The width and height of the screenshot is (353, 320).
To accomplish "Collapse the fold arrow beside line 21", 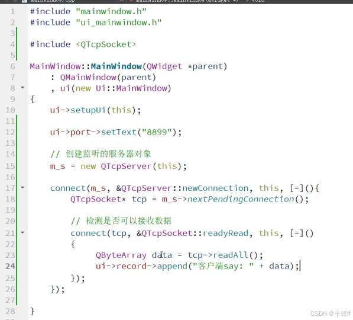I will pos(22,232).
